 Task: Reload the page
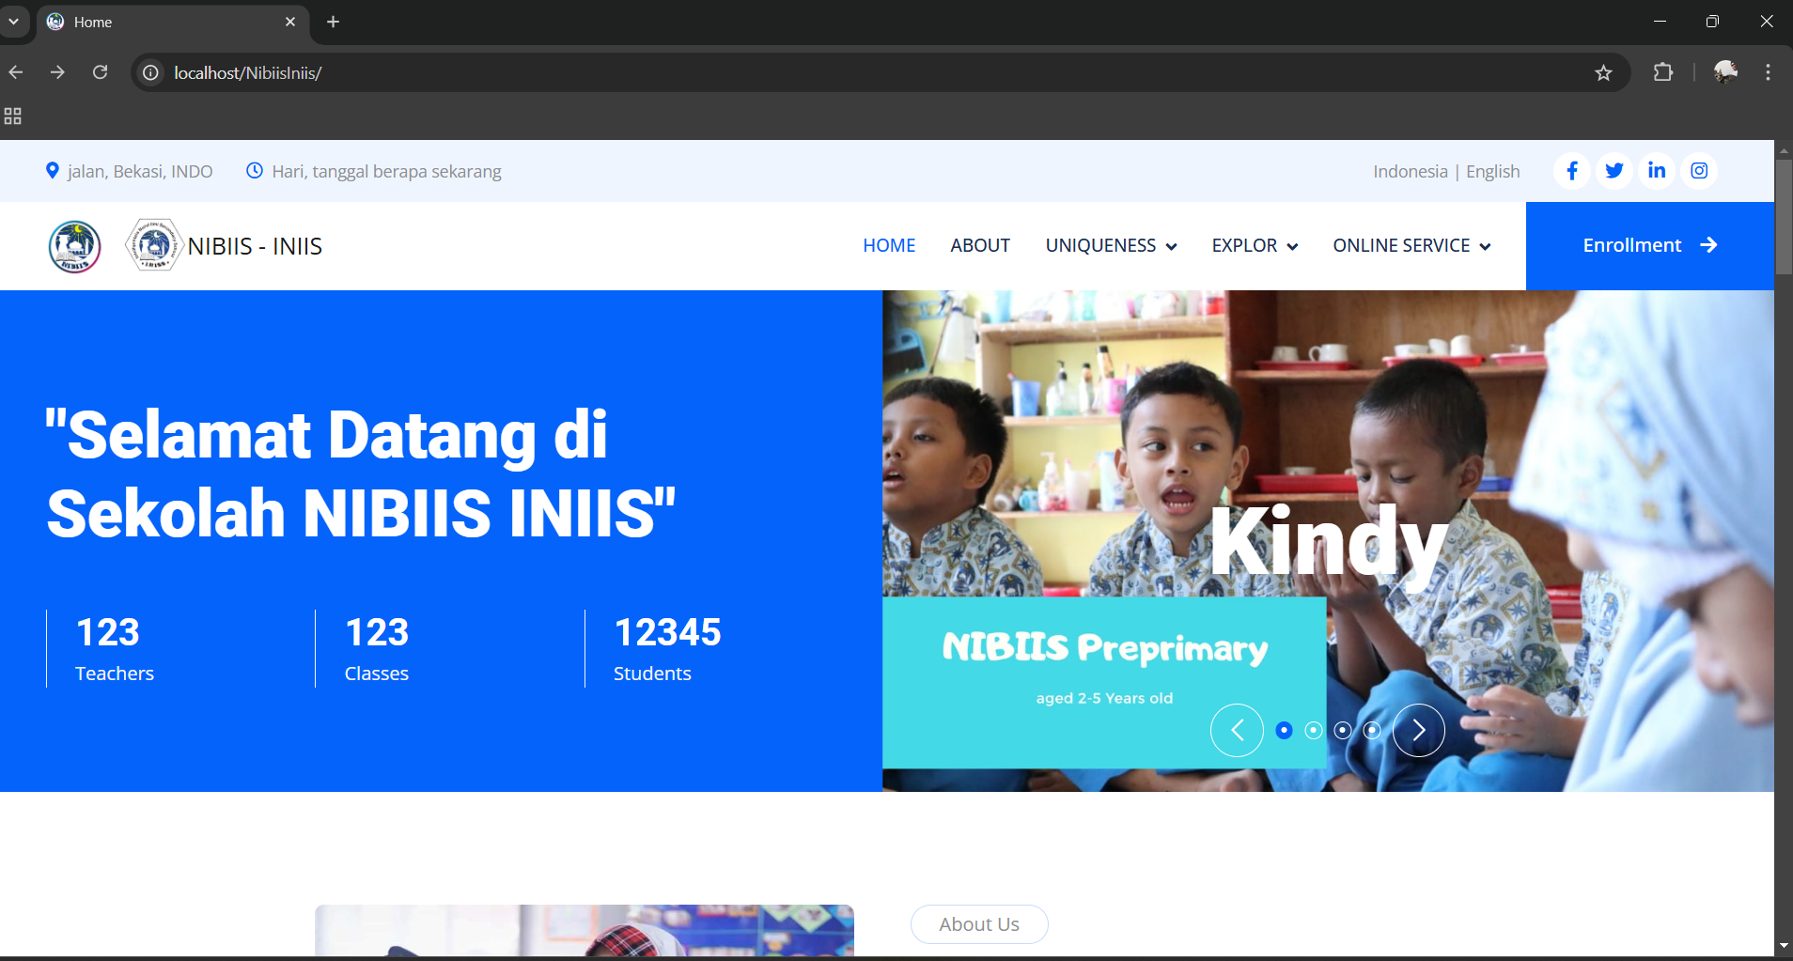[100, 72]
